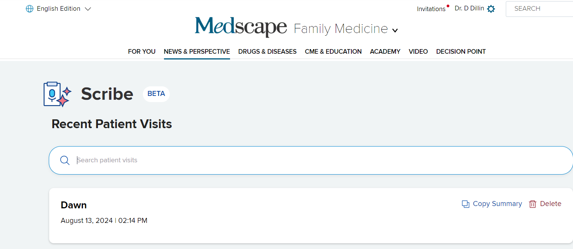Expand the Family Medicine specialty dropdown arrow
This screenshot has height=249, width=573.
click(395, 30)
